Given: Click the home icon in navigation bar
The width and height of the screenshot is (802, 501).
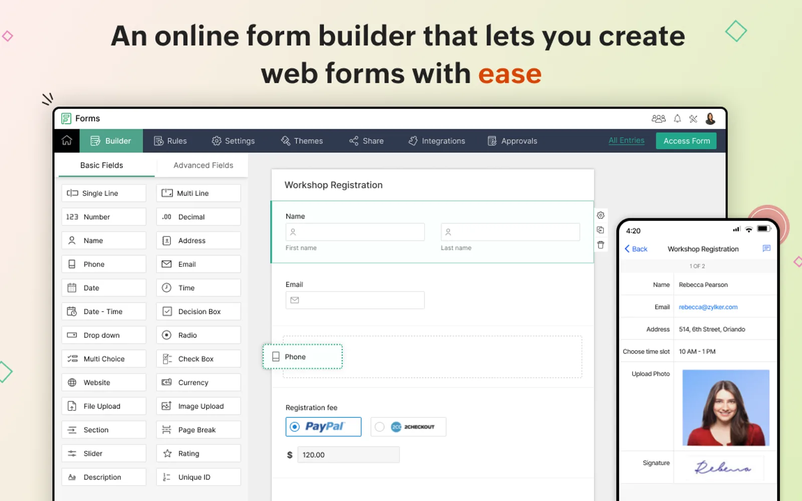Looking at the screenshot, I should (x=67, y=141).
